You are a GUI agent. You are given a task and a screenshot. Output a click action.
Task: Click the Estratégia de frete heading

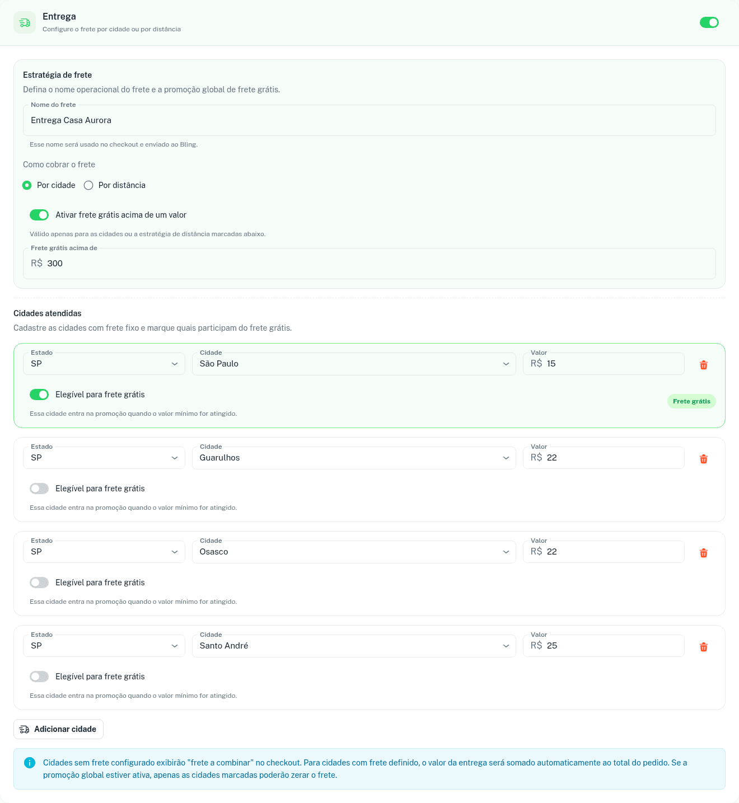(57, 75)
